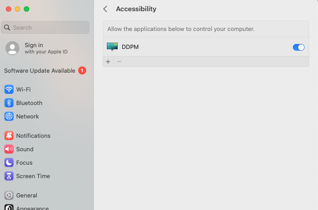Select the DDPM application row
318x210 pixels.
pos(206,47)
